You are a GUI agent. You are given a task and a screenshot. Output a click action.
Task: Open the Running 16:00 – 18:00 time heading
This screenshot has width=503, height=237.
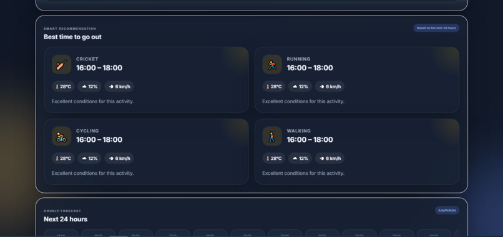[x=310, y=68]
